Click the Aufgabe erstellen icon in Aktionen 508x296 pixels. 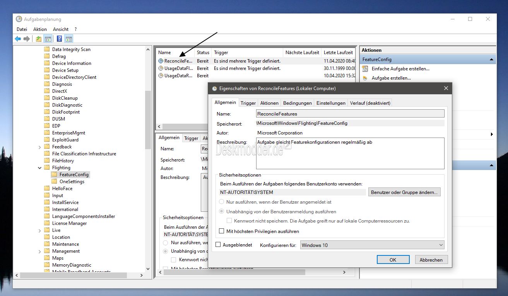365,78
